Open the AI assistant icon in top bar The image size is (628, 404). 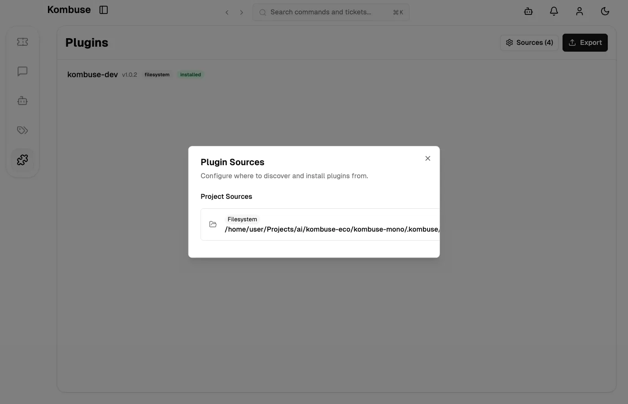528,11
